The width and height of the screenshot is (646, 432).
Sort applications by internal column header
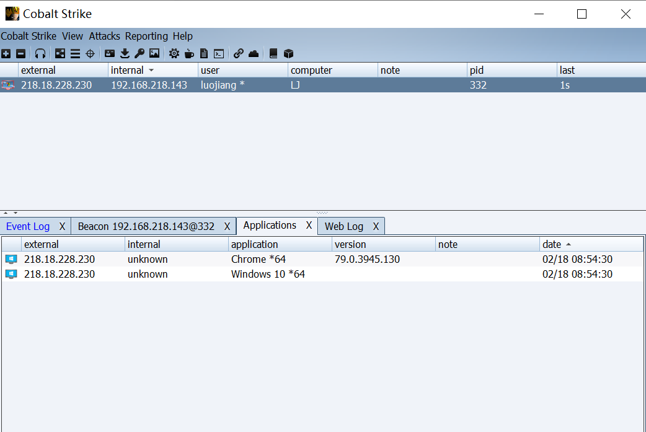click(176, 245)
